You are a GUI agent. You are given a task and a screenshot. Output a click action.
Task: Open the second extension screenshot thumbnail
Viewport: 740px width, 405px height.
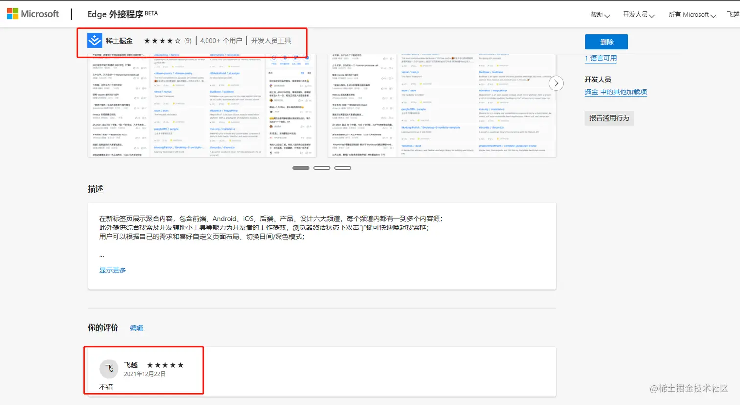[x=442, y=105]
